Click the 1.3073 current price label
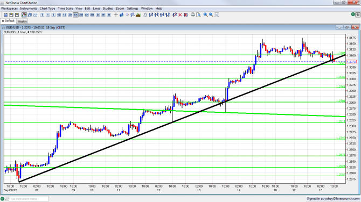This screenshot has width=361, height=202. [351, 62]
